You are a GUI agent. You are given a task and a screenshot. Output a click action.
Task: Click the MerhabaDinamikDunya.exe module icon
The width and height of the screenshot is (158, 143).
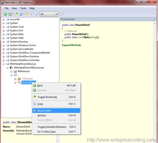(x=11, y=68)
